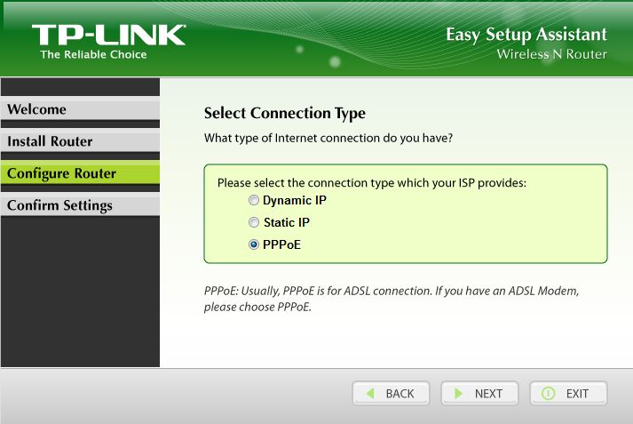
Task: Click the right arrow icon on NEXT
Action: pyautogui.click(x=457, y=394)
